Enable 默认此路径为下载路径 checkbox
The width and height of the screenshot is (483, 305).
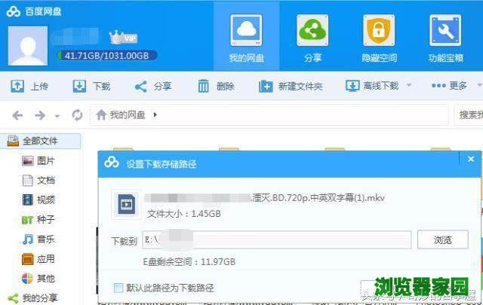coord(118,288)
